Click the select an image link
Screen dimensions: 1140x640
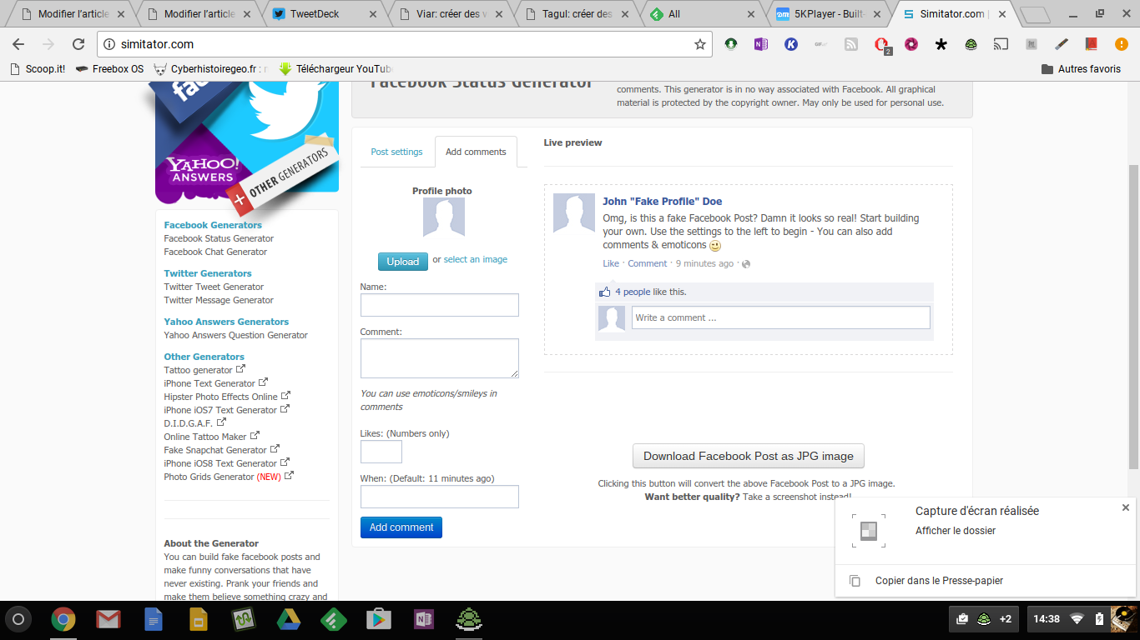click(475, 259)
